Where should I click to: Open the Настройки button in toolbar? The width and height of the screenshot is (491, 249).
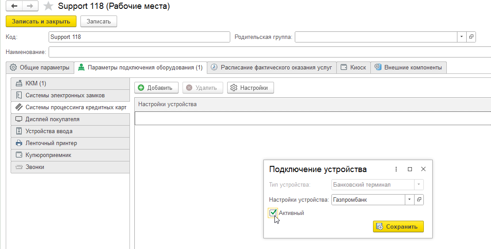coord(250,88)
